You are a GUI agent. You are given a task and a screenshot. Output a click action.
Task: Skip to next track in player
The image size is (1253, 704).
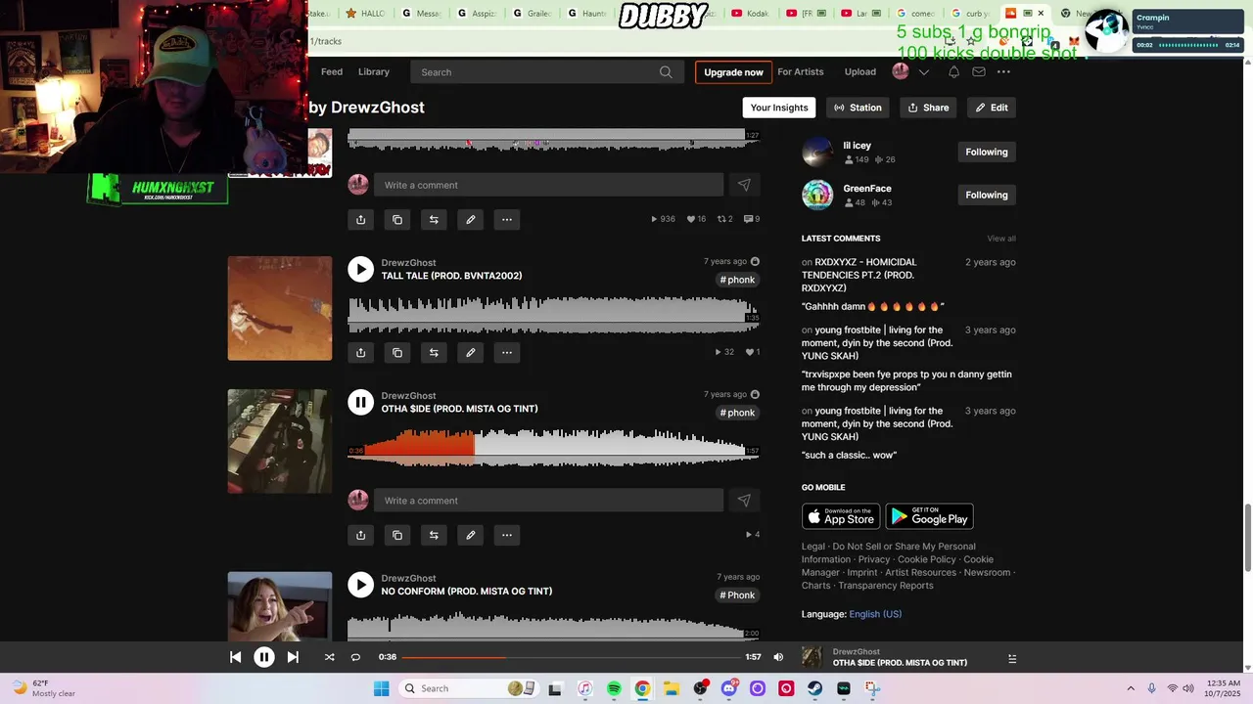293,657
